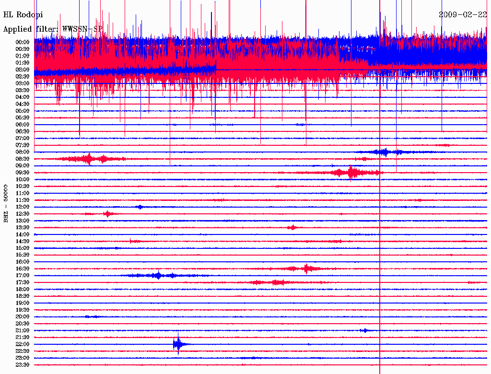
Task: Select the 20:00 time label
Action: point(23,316)
